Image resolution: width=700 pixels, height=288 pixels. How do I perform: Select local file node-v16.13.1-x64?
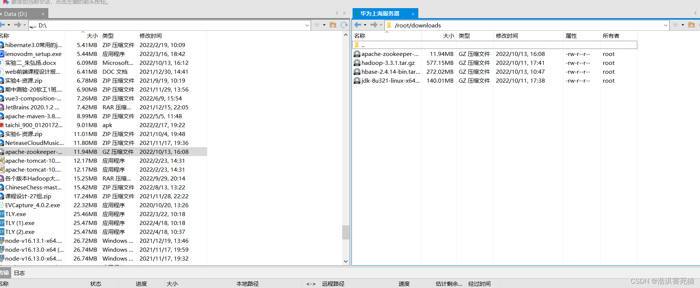(34, 241)
